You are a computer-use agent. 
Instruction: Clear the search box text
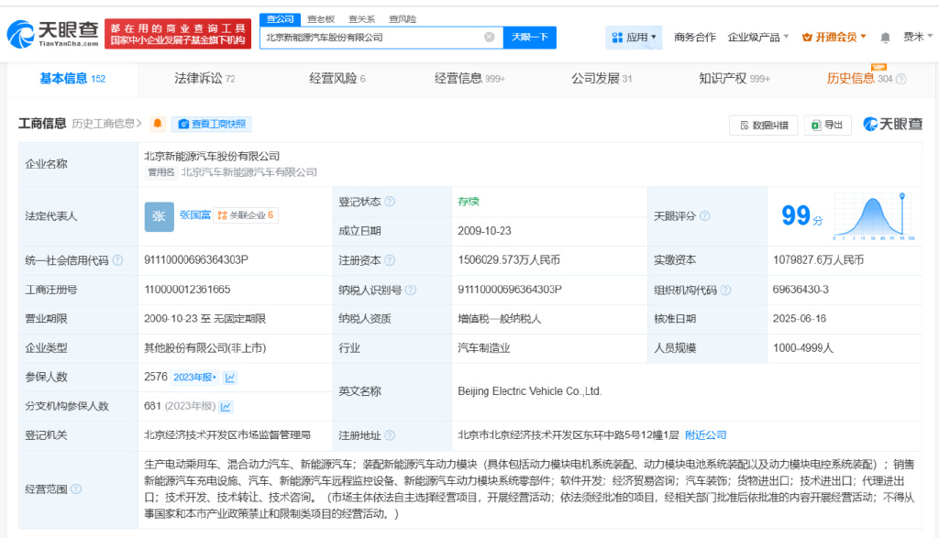490,37
